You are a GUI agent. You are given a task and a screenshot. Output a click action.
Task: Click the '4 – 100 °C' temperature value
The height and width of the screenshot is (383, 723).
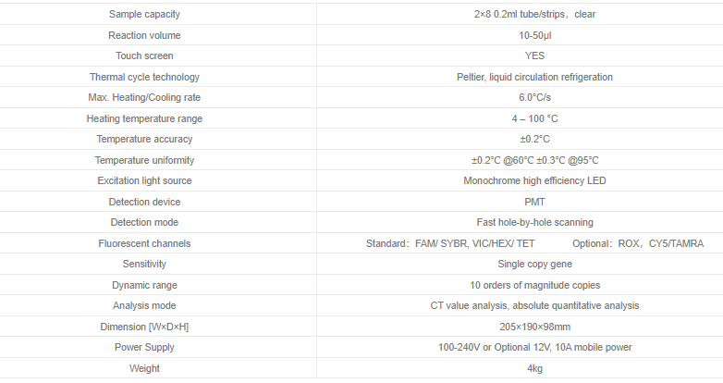pos(534,118)
